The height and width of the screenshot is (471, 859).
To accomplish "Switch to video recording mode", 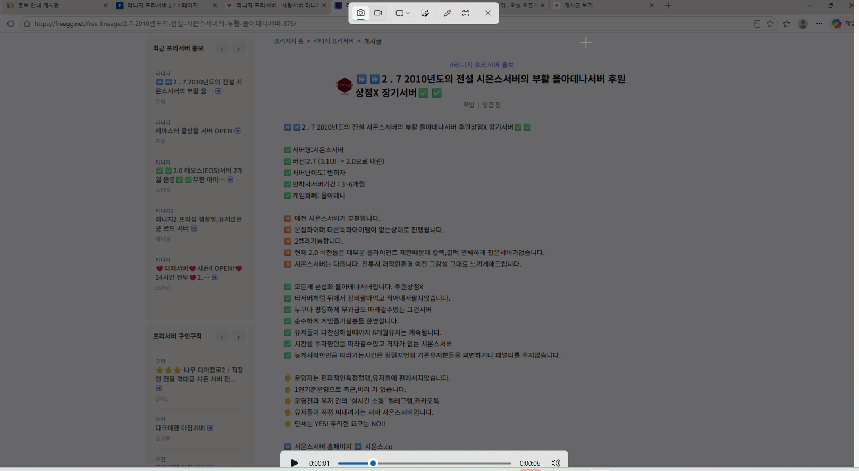I will [378, 13].
